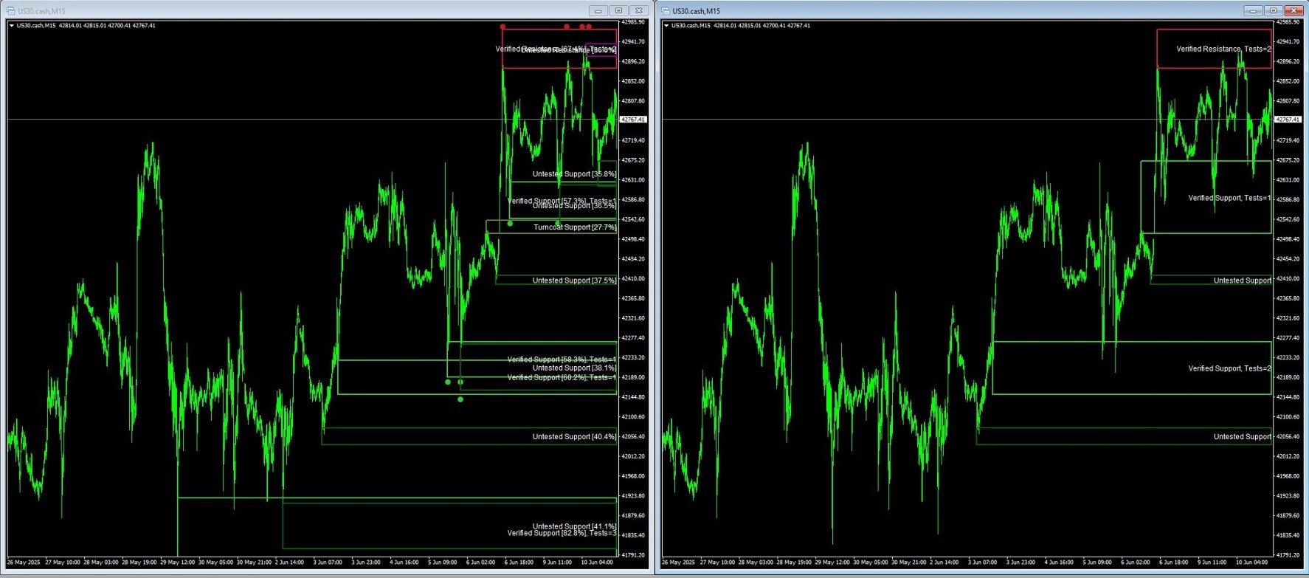Select the 'Untested Support [41.1%]' label
This screenshot has height=578, width=1309.
[x=574, y=526]
